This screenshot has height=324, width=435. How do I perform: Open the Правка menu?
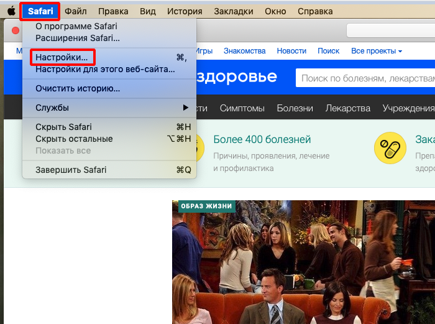(113, 11)
